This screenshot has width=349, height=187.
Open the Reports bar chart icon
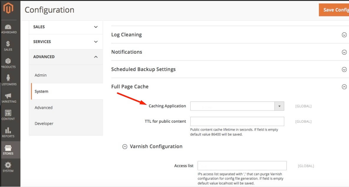point(8,130)
